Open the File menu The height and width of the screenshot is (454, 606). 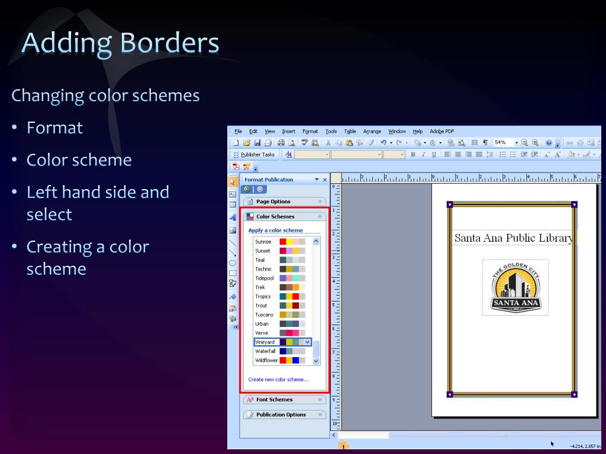(x=238, y=131)
